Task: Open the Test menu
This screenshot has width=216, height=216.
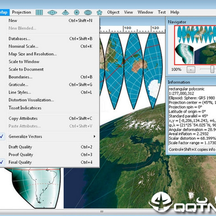Action: point(162,13)
